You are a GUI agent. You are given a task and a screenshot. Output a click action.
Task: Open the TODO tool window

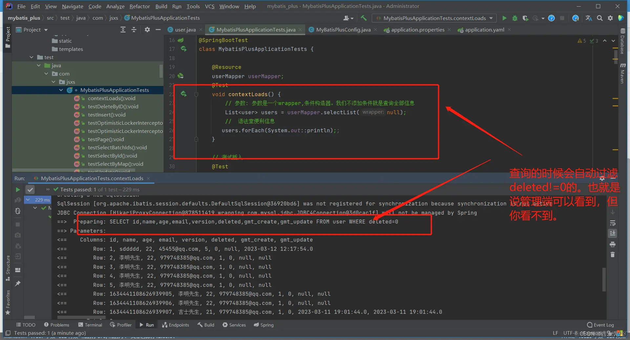(x=26, y=325)
